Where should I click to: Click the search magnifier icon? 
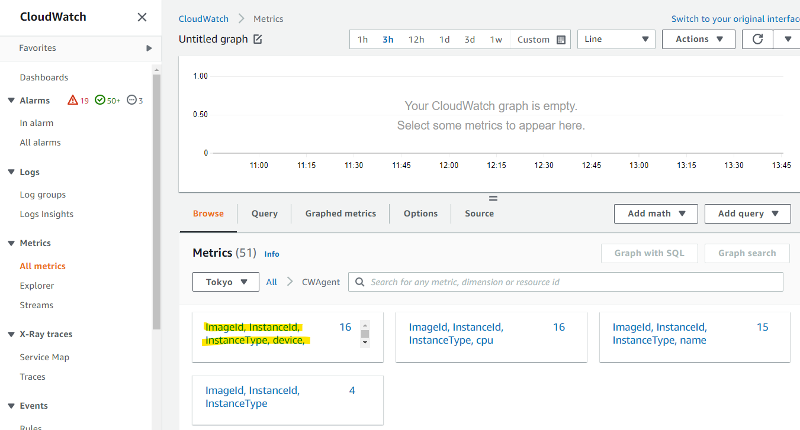point(359,282)
